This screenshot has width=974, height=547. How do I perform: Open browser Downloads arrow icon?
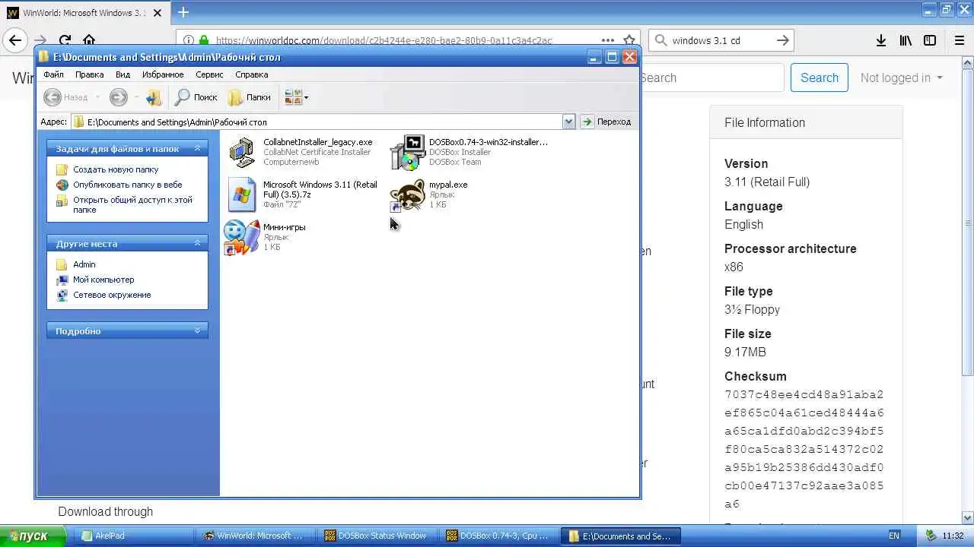[880, 40]
